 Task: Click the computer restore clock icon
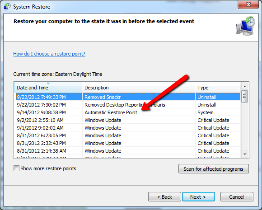pos(245,26)
